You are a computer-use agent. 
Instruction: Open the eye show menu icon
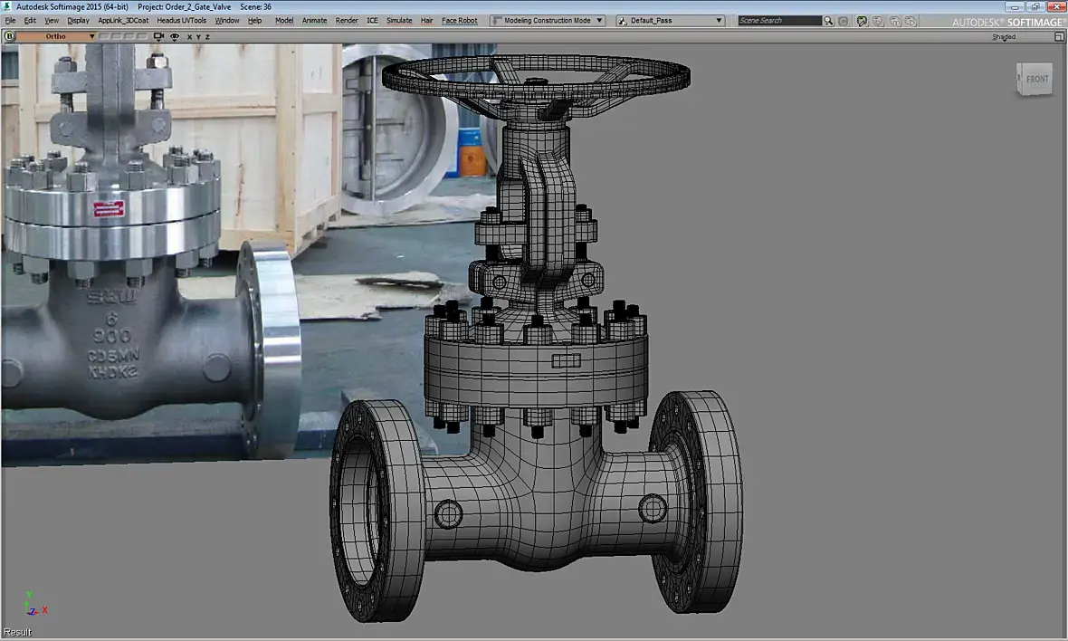click(x=175, y=37)
